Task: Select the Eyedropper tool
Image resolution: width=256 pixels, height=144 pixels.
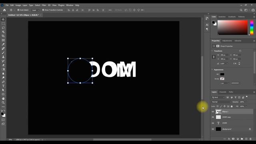Action: [3, 44]
